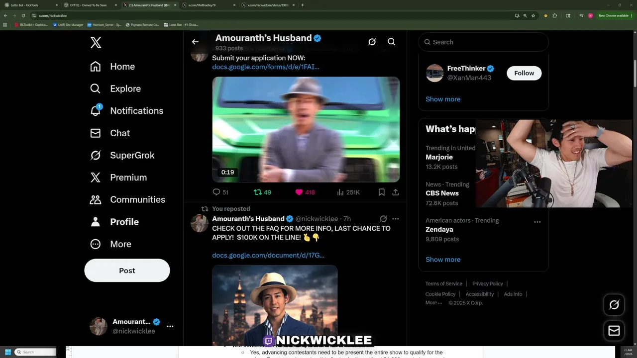The height and width of the screenshot is (358, 637).
Task: Open FreeThinker's profile avatar
Action: [434, 73]
